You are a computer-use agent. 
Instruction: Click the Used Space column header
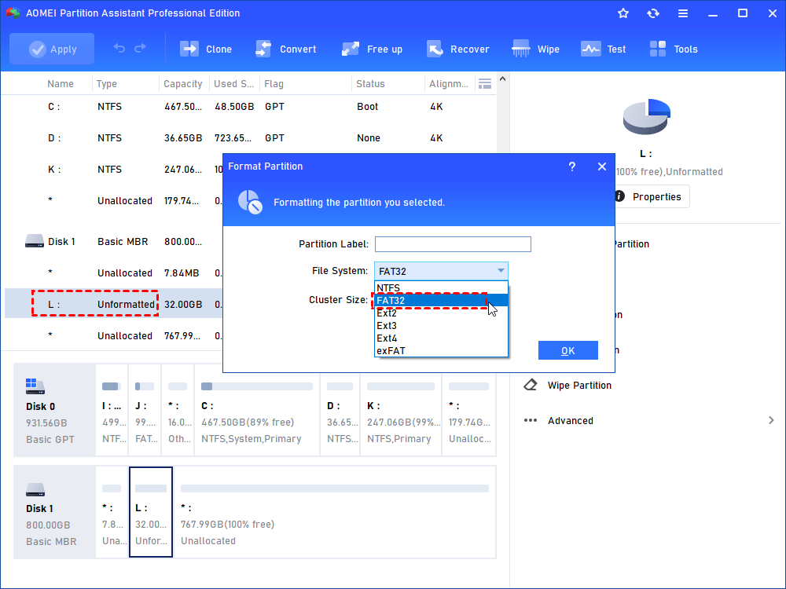[x=233, y=84]
